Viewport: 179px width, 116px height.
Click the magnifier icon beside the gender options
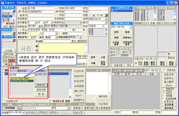(106, 15)
